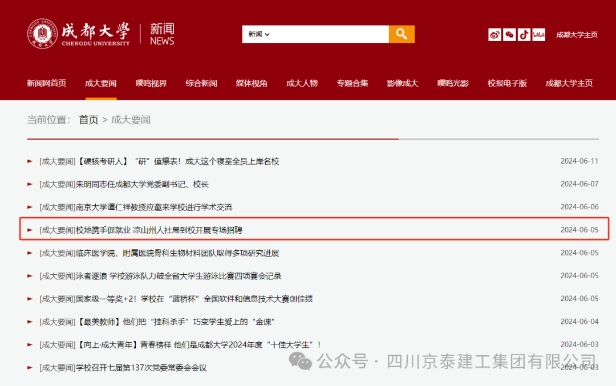The height and width of the screenshot is (386, 616).
Task: Open the 新闻 search category dropdown
Action: coord(257,34)
